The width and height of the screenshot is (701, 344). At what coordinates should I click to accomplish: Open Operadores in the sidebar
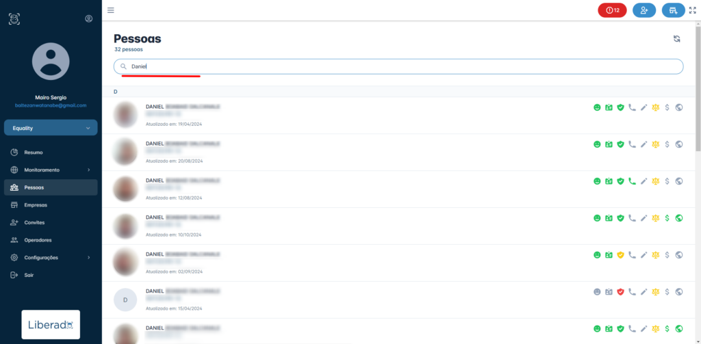pos(51,240)
